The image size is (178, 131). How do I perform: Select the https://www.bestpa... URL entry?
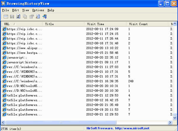click(x=24, y=53)
